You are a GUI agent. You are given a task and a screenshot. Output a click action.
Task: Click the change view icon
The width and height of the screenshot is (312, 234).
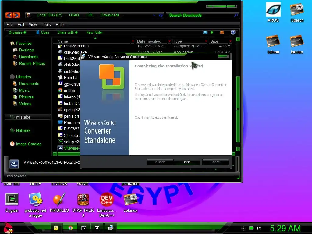205,32
